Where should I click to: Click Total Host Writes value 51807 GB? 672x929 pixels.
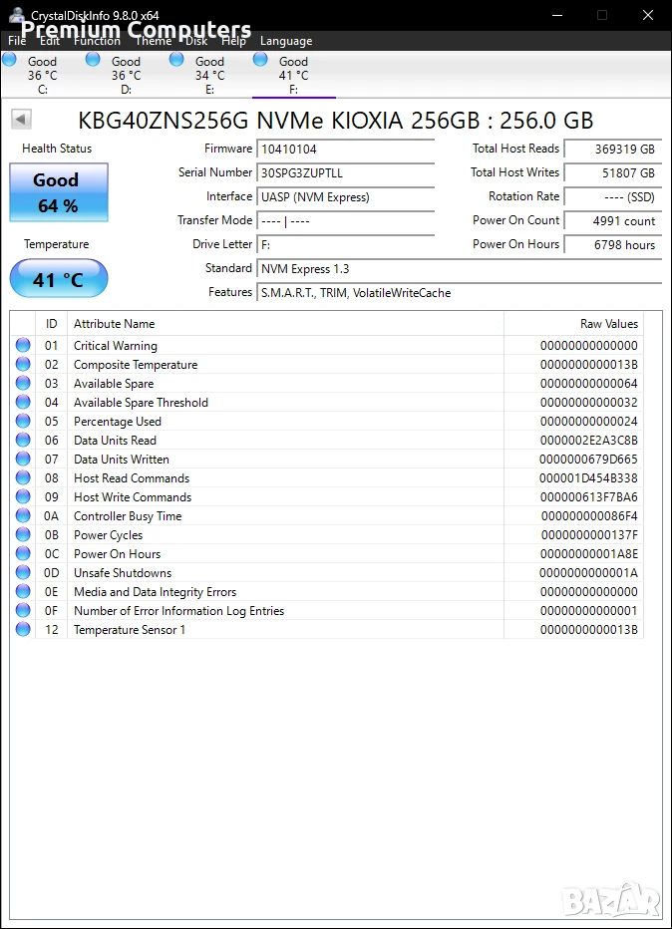pyautogui.click(x=613, y=173)
